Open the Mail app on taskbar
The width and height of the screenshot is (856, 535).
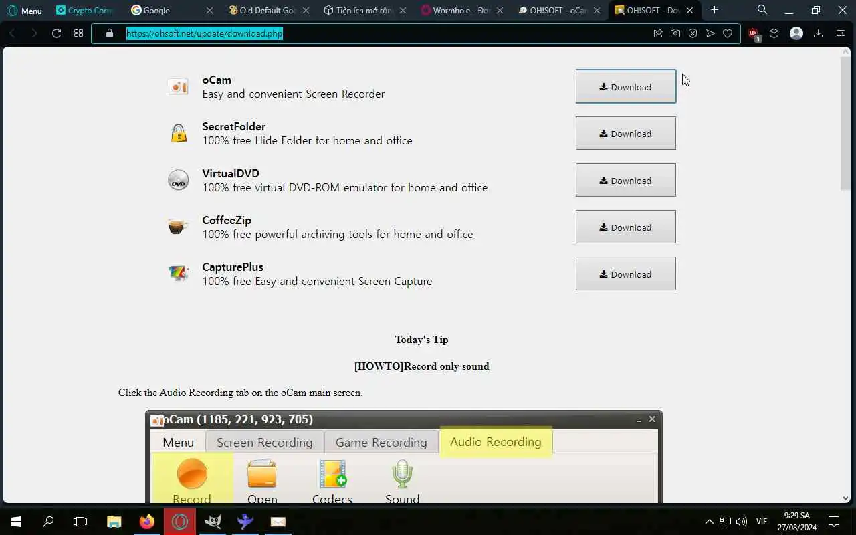(x=278, y=522)
